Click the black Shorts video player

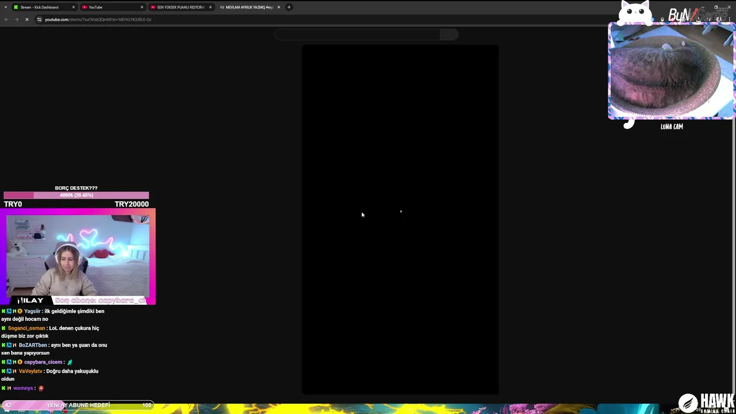click(400, 220)
